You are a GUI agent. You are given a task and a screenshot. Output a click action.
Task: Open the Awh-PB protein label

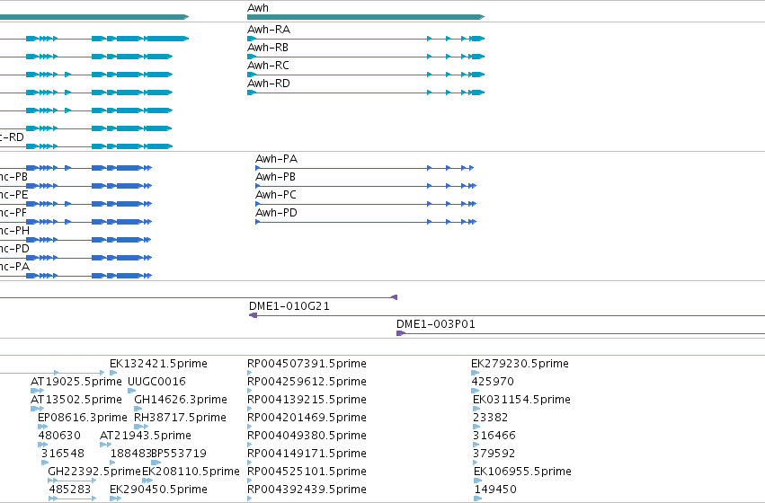(276, 177)
